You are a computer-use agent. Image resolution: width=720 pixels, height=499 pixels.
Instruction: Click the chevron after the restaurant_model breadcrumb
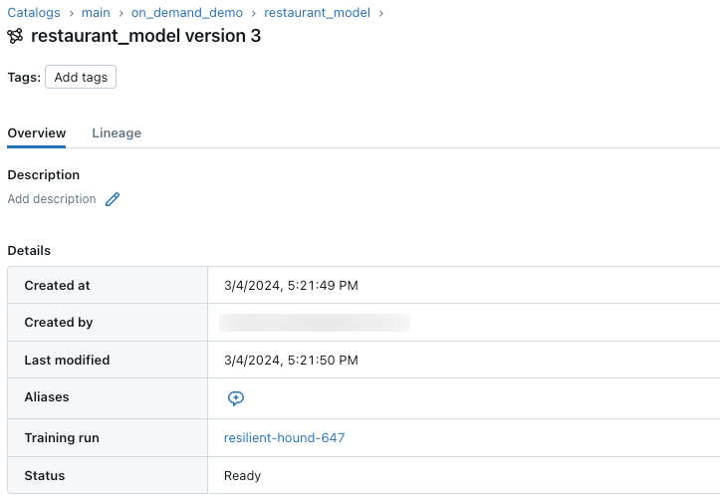pos(381,13)
